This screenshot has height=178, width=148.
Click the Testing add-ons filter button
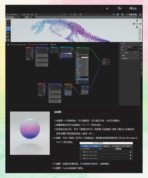106,146
